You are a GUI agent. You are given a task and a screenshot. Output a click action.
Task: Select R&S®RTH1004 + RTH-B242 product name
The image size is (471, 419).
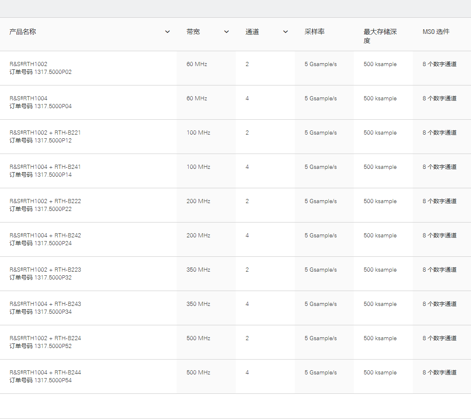pyautogui.click(x=45, y=235)
